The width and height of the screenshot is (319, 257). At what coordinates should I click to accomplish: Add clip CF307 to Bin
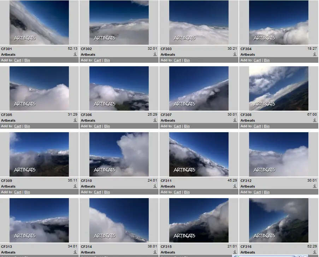pyautogui.click(x=187, y=126)
